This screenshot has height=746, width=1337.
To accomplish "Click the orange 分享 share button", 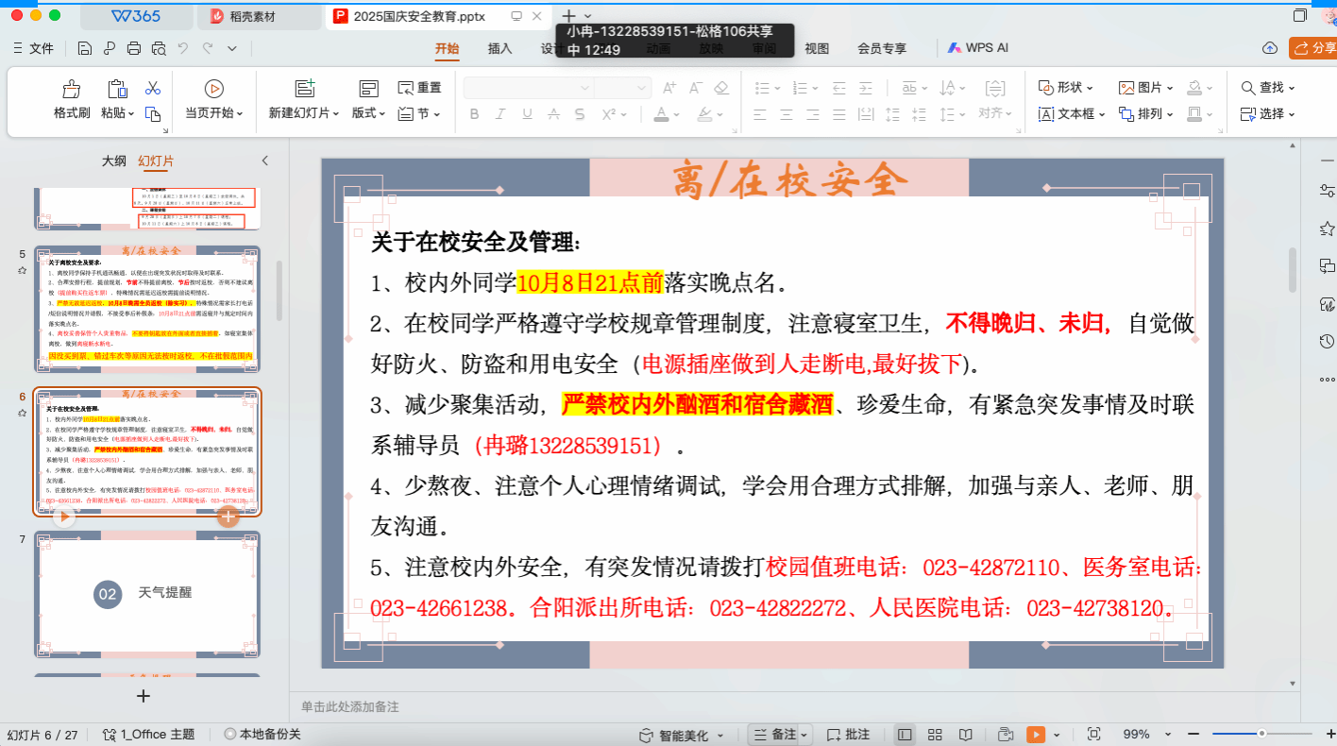I will 1314,49.
